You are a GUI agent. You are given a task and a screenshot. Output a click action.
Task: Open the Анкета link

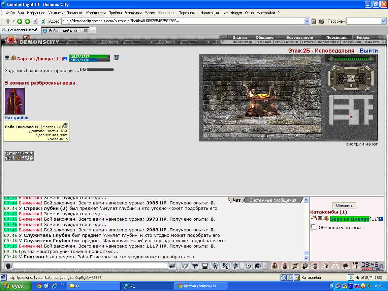tap(372, 42)
